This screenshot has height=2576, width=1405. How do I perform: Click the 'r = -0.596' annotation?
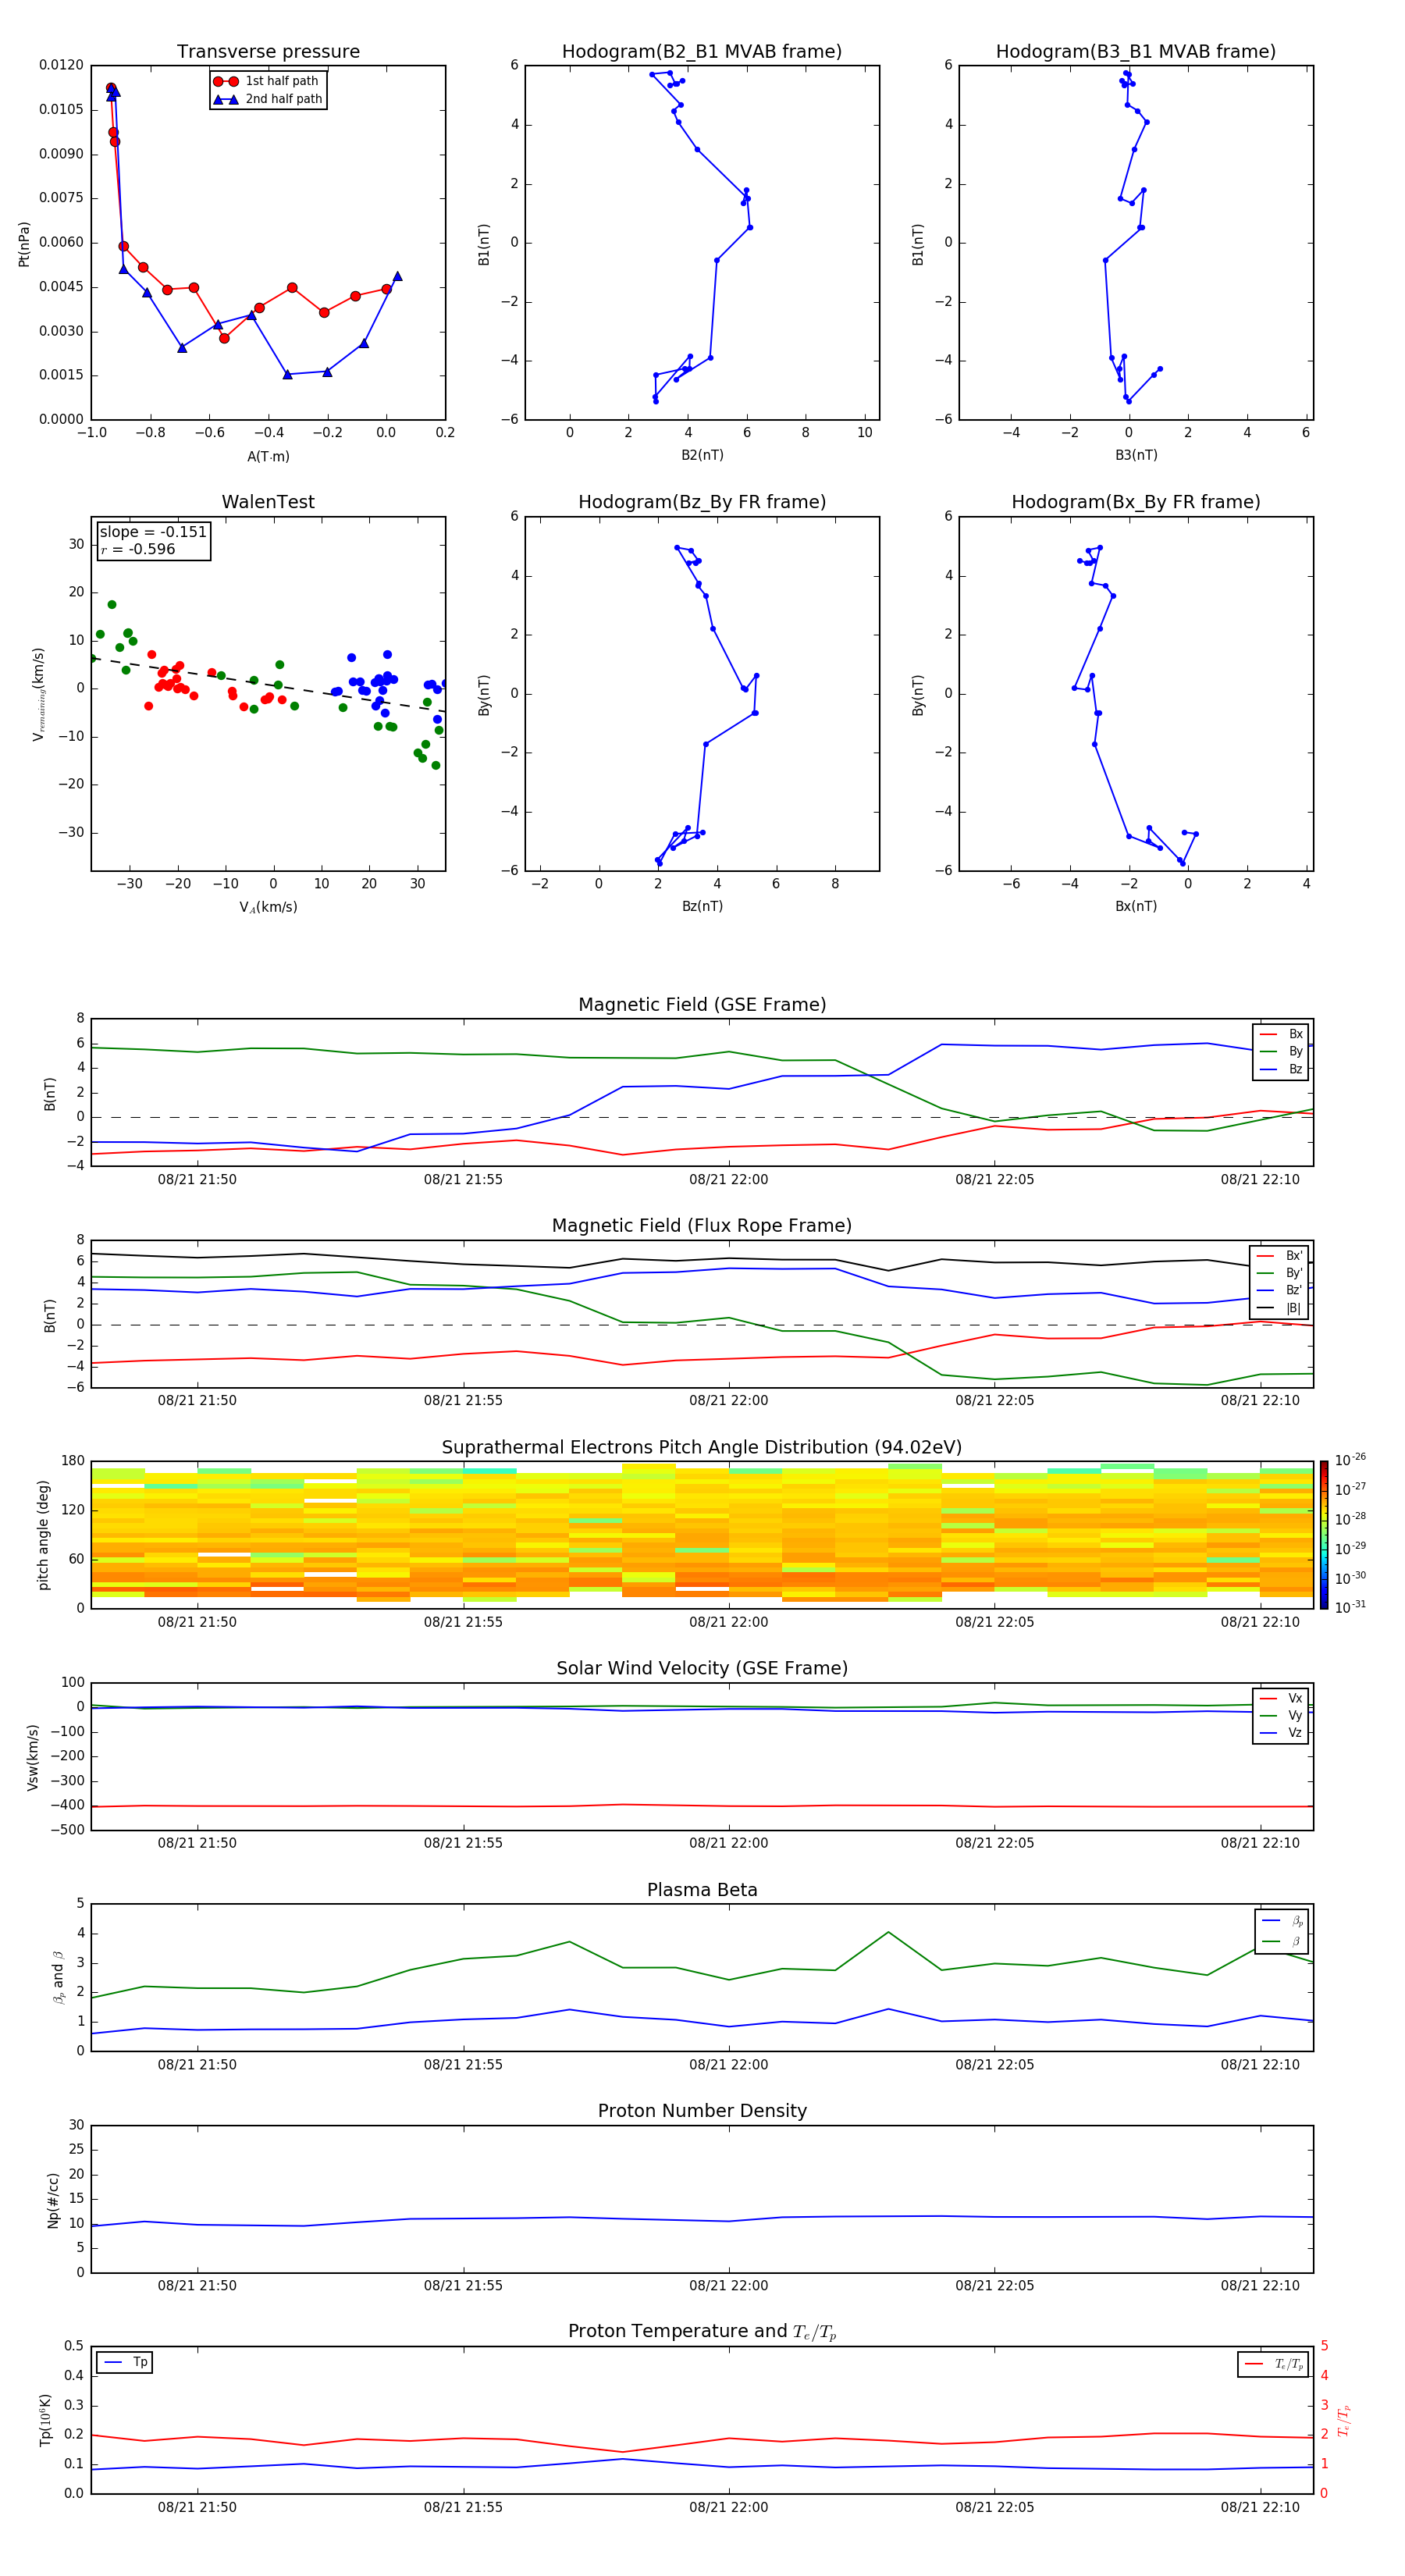[138, 549]
